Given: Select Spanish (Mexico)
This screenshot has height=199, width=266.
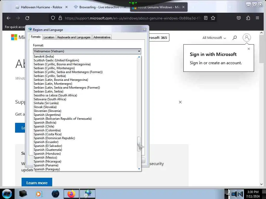Looking at the screenshot, I should tap(85, 158).
